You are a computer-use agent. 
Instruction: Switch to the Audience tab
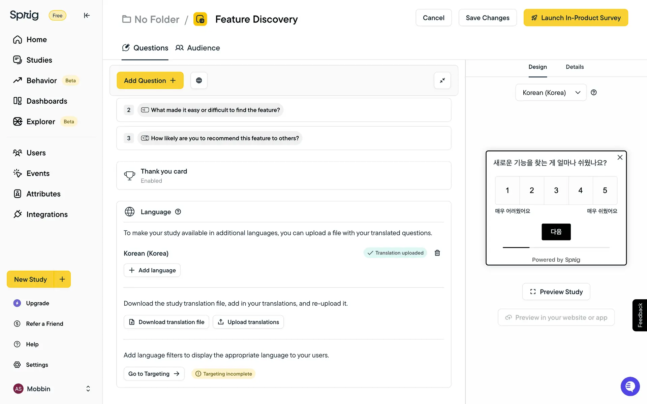(x=198, y=48)
